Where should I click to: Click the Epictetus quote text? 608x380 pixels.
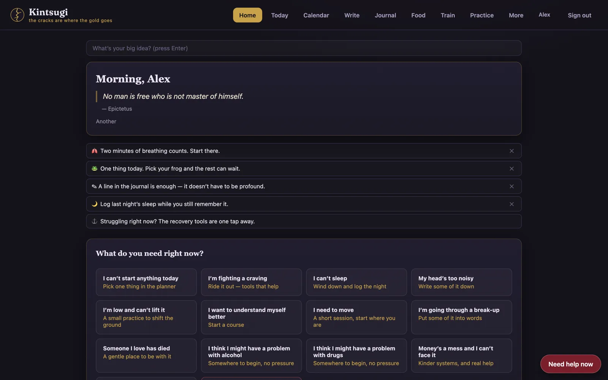pos(173,97)
